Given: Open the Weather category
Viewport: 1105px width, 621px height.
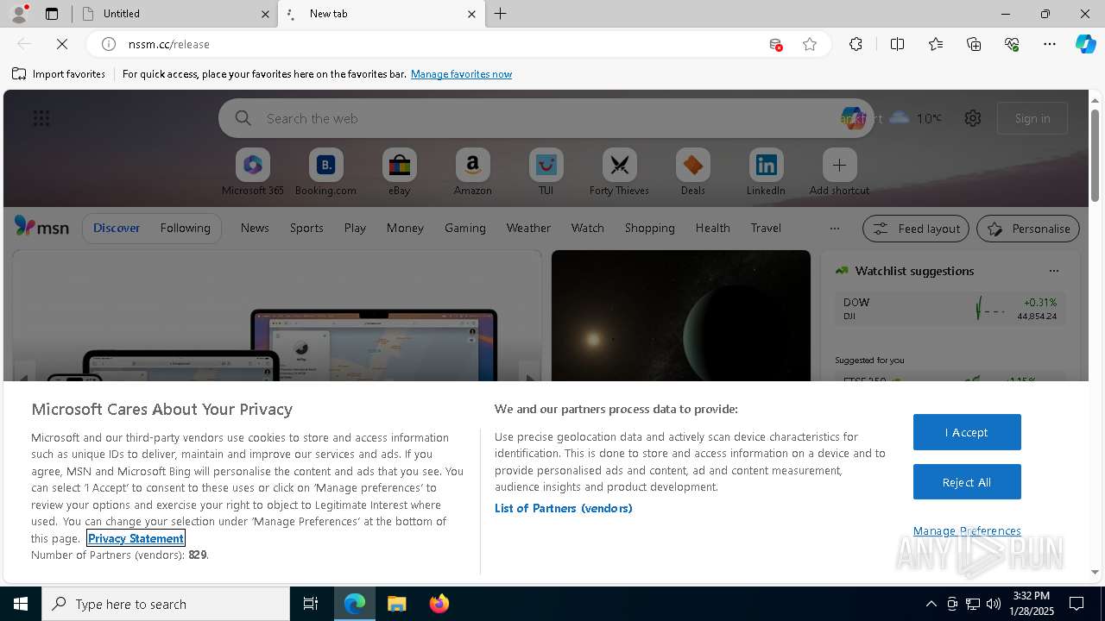Looking at the screenshot, I should [x=528, y=228].
